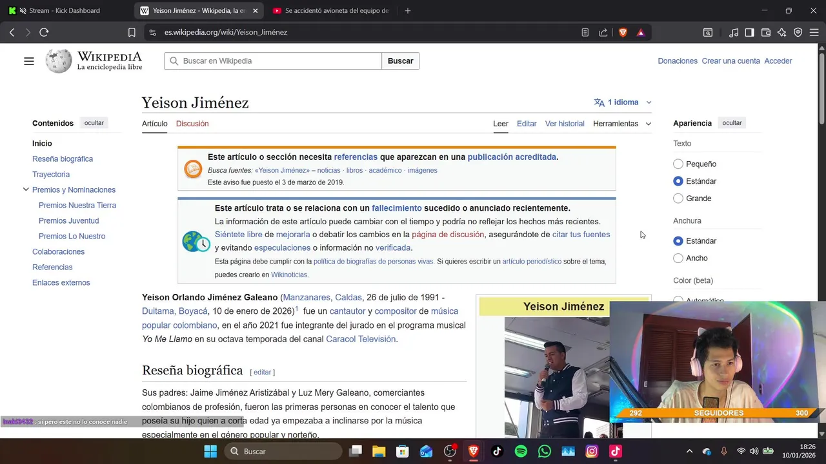Select Estándar text size radio button
Screen dimensions: 826x464
point(678,181)
